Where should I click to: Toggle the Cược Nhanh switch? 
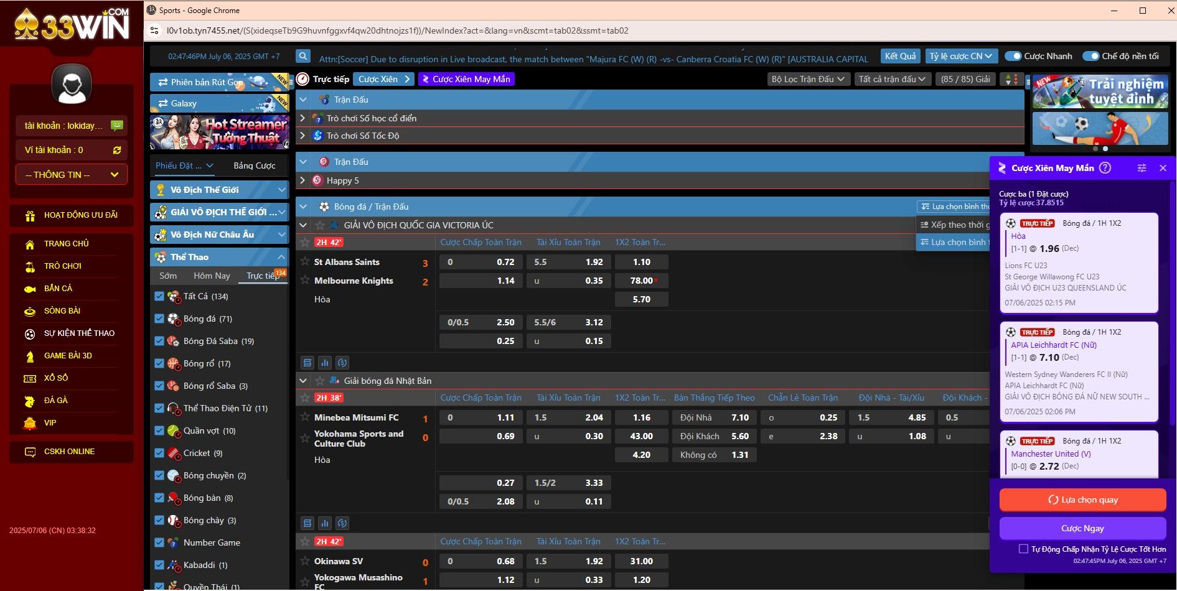click(1013, 56)
